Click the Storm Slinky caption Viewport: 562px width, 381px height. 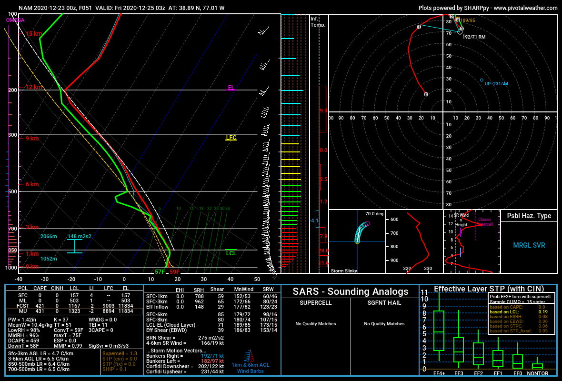(344, 271)
